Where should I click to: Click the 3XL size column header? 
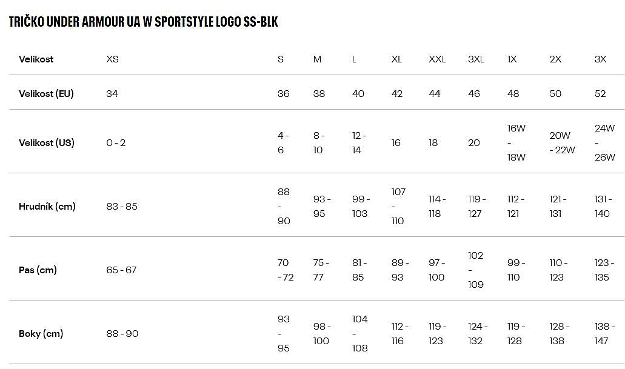476,59
